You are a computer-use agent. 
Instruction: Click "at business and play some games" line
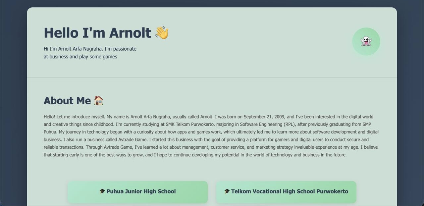click(x=80, y=57)
